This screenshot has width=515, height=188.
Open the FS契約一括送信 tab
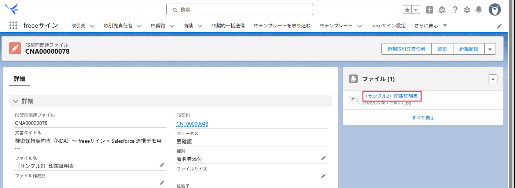click(228, 26)
